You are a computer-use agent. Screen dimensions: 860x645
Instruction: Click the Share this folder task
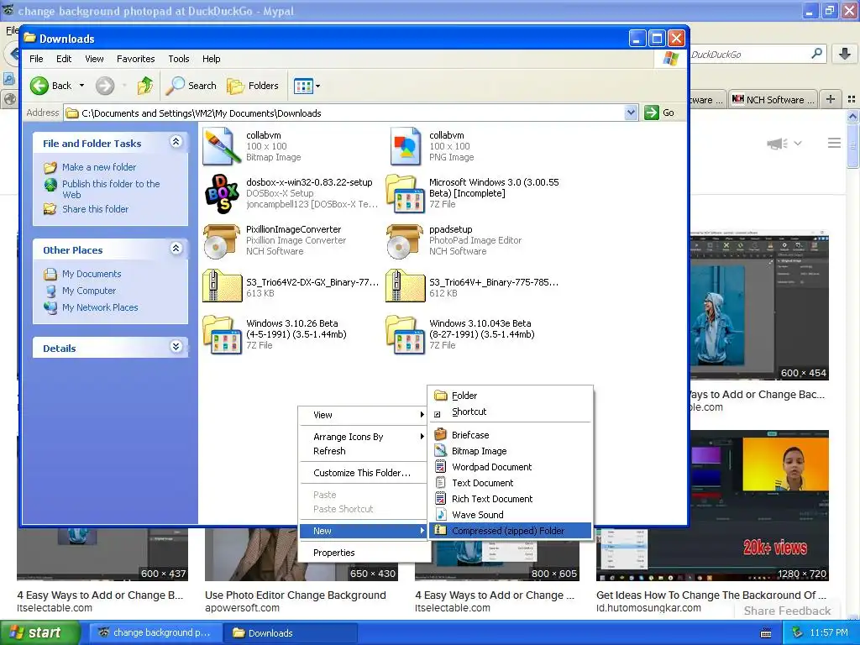[95, 209]
